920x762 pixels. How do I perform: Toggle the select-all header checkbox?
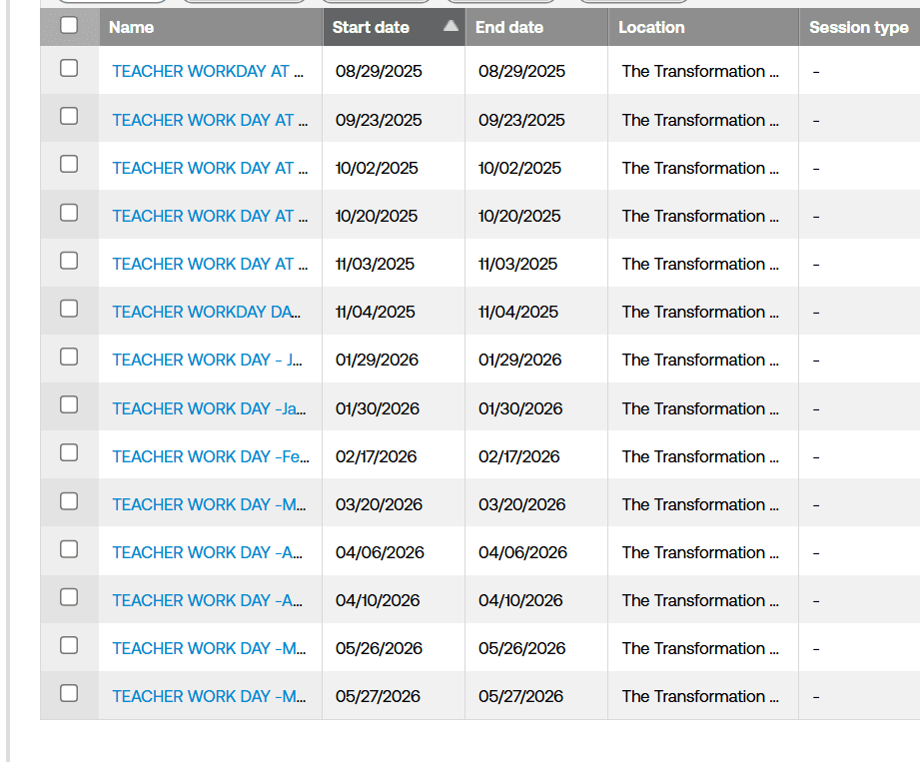[x=69, y=26]
